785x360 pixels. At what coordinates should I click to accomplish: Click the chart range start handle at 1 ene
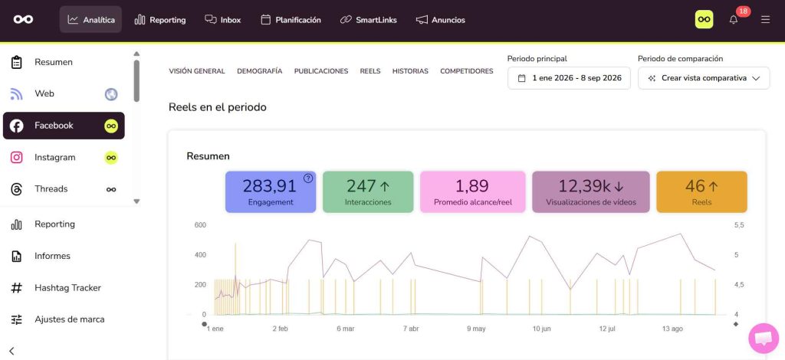click(204, 324)
